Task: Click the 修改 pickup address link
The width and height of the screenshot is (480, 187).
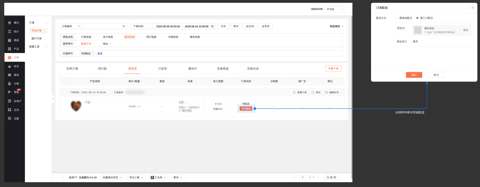Action: (466, 30)
